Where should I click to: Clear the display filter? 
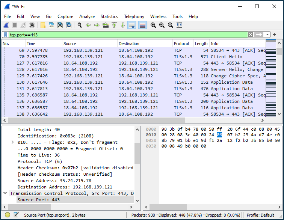coord(251,35)
